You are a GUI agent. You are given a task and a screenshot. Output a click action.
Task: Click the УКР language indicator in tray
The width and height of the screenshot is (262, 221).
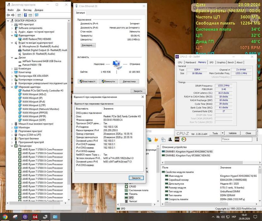[234, 217]
